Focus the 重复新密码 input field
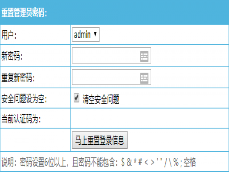Viewport: 229px width, 172px height. click(x=105, y=78)
